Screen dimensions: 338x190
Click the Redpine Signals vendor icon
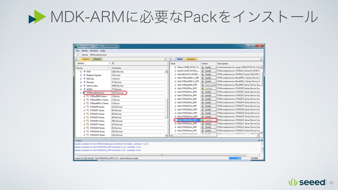click(84, 75)
